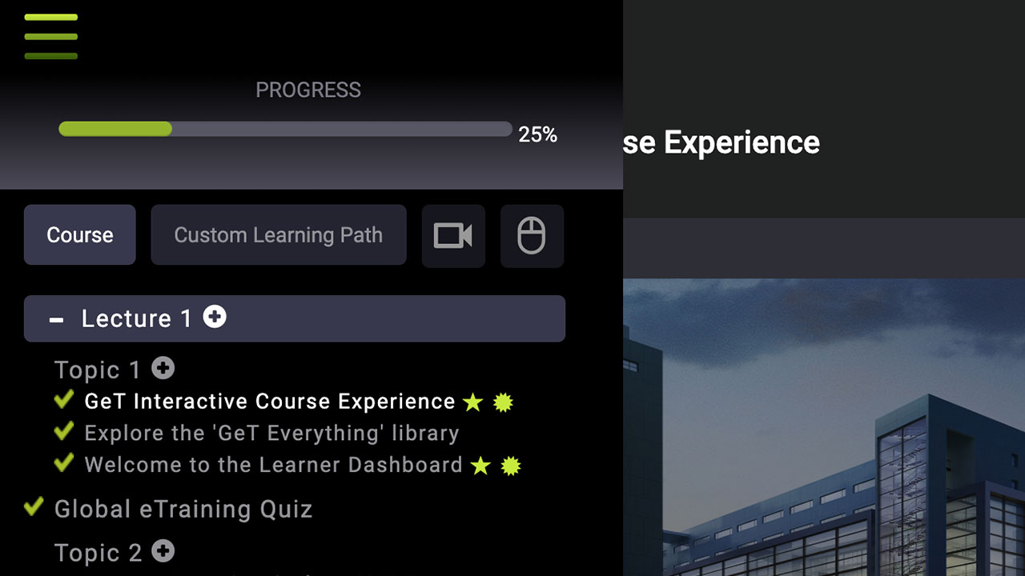Toggle checkmark for GeT Interactive Course Experience
This screenshot has width=1025, height=576.
[x=64, y=400]
